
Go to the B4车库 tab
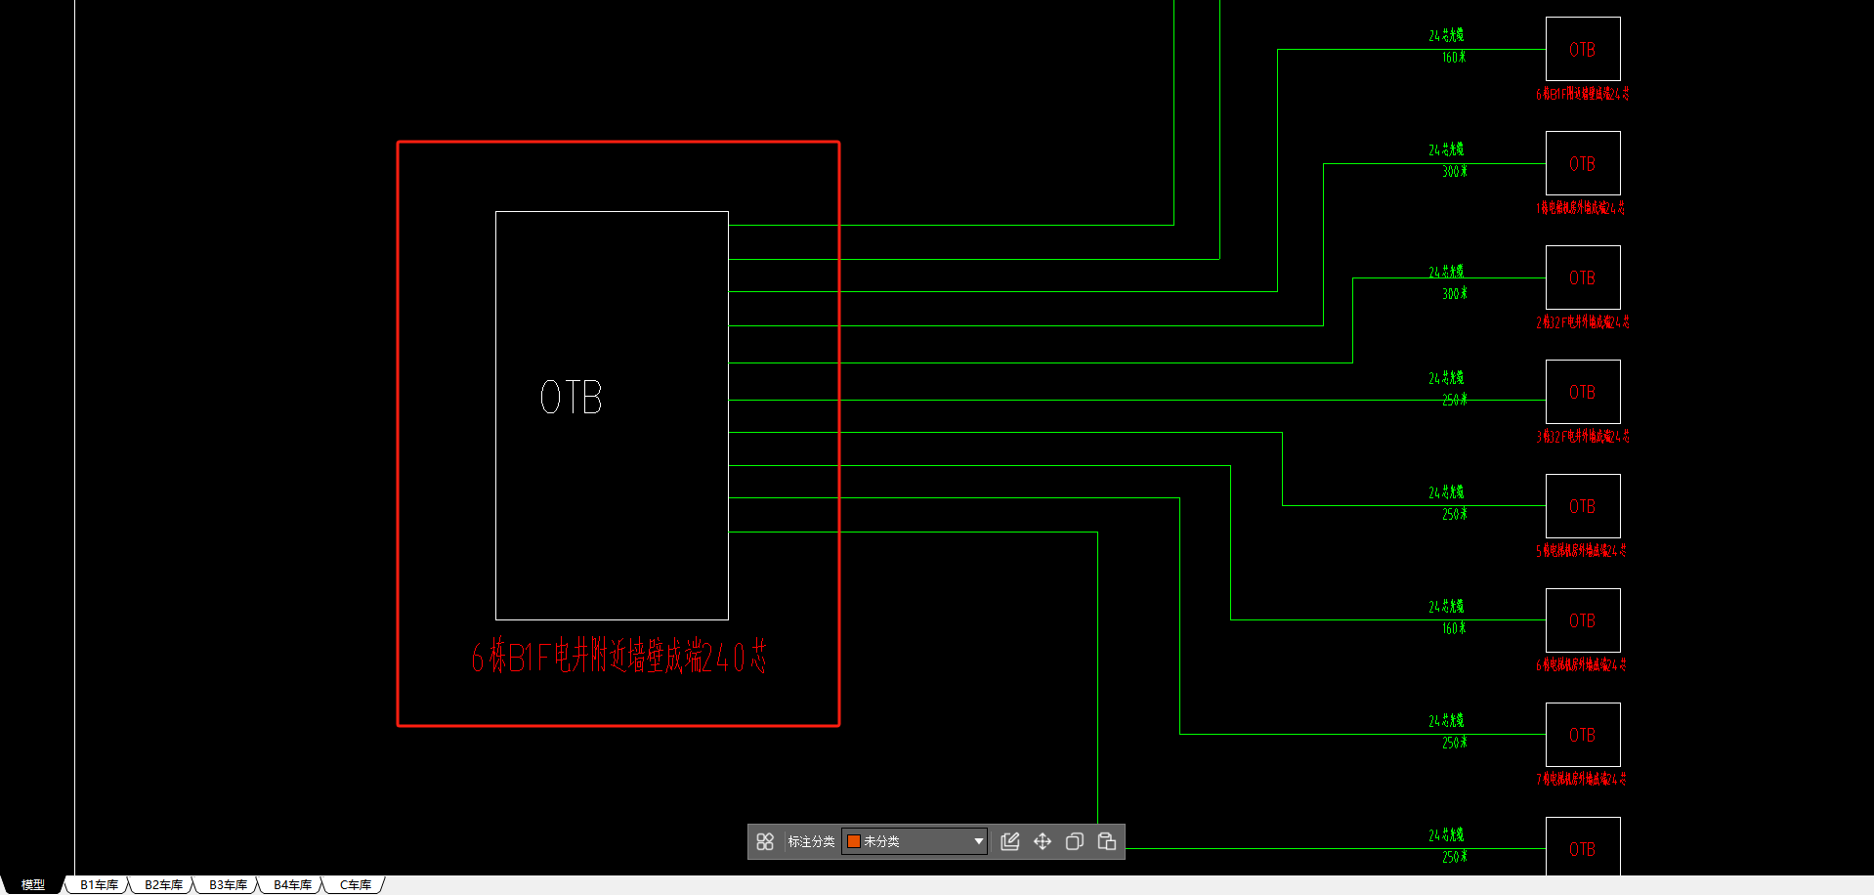point(292,885)
